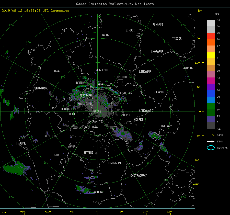Click the SINDGI city label
This screenshot has width=230, height=215.
pyautogui.click(x=130, y=30)
